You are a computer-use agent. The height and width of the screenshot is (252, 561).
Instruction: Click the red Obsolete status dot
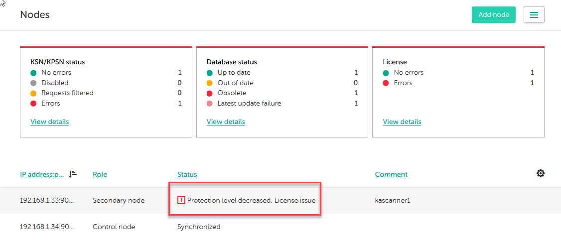coord(210,93)
